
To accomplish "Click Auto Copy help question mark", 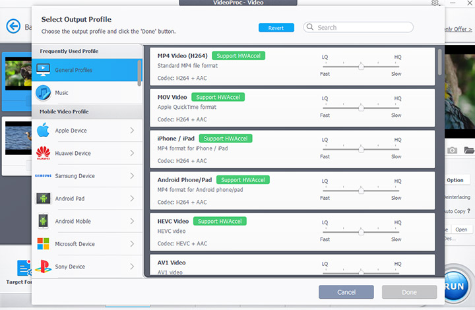I will (x=468, y=211).
